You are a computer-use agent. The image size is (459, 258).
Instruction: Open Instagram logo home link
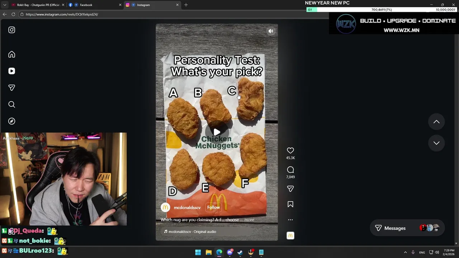click(x=12, y=30)
